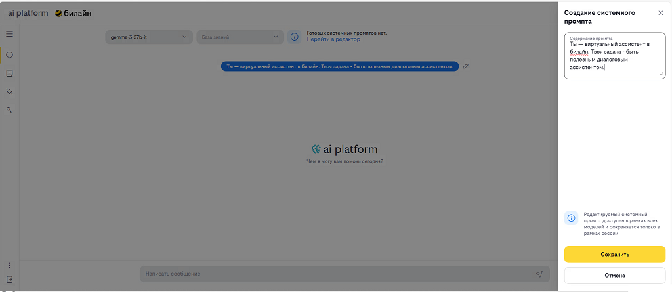Open the База знаний dropdown
Image resolution: width=672 pixels, height=292 pixels.
pyautogui.click(x=240, y=37)
